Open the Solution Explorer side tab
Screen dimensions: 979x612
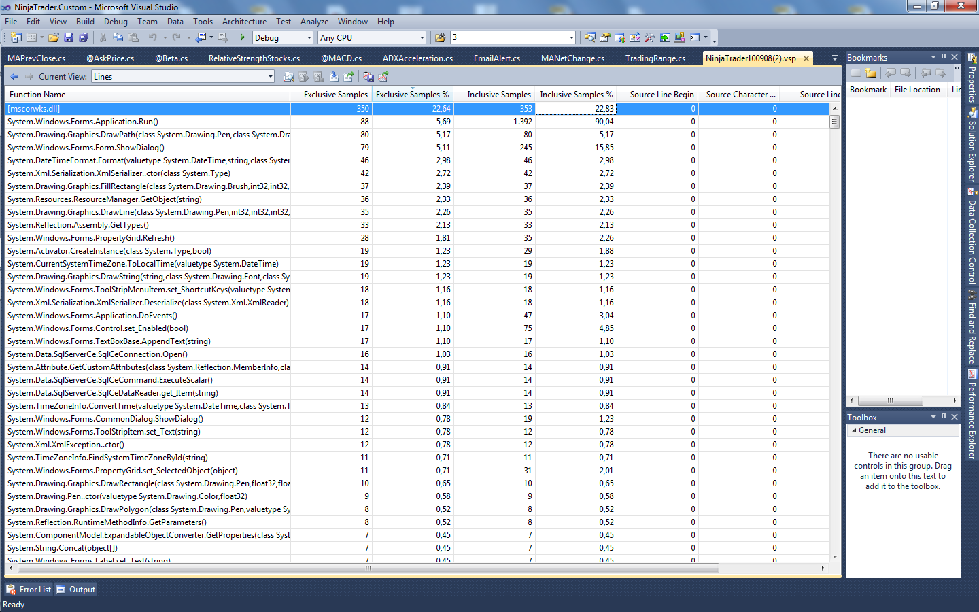(972, 146)
